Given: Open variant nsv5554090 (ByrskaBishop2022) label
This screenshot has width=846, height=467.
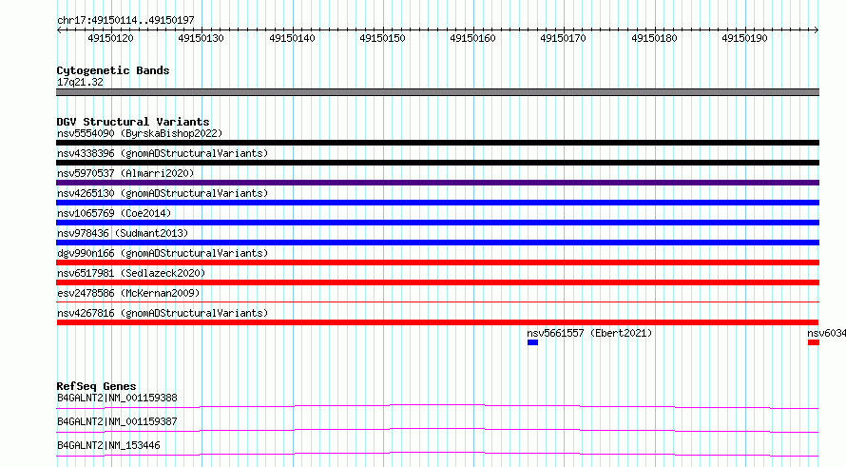Looking at the screenshot, I should click(140, 133).
